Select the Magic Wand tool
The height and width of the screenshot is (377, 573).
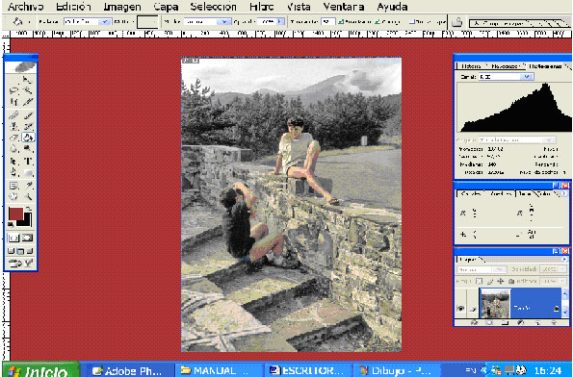pos(27,89)
